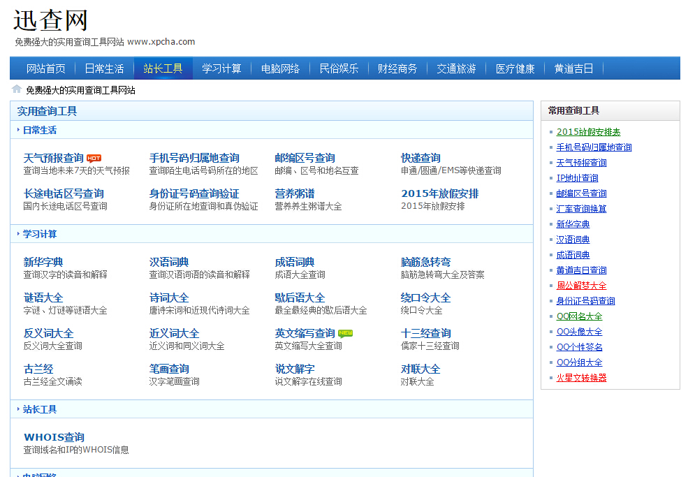The width and height of the screenshot is (688, 477).
Task: Open 成语词典 in main list
Action: click(x=295, y=262)
